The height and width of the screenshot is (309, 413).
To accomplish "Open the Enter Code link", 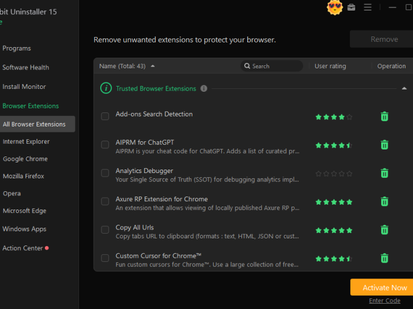I will pyautogui.click(x=384, y=301).
